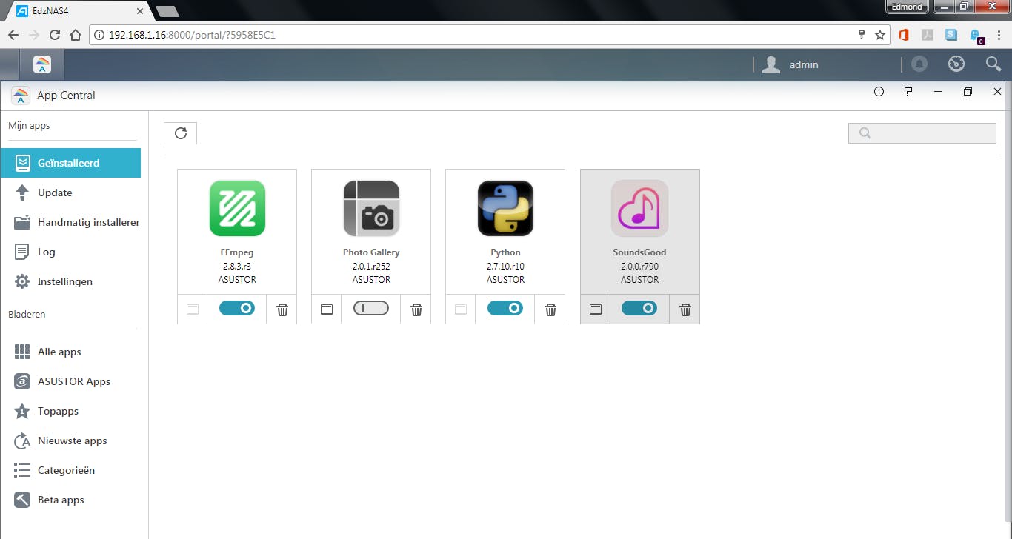Click the FFmpeg green app icon
The image size is (1012, 539).
(x=237, y=208)
